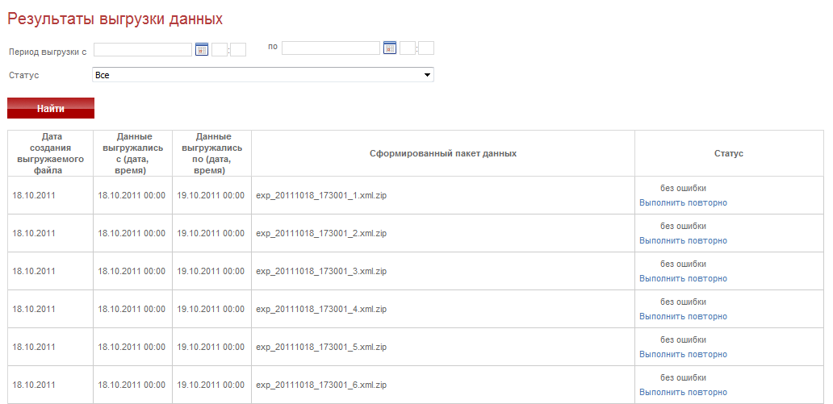Select the Сформированный пакет данных column header
The height and width of the screenshot is (404, 833).
click(443, 153)
